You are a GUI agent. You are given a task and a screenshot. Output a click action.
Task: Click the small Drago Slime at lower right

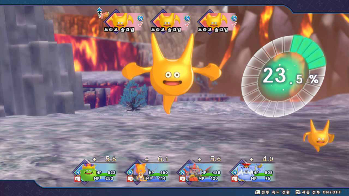318,136
